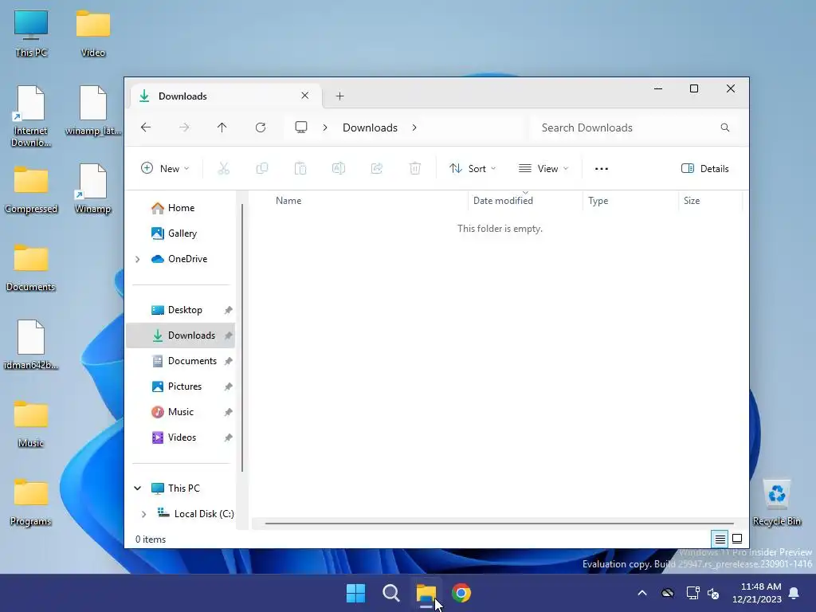Screen dimensions: 816x612
Task: Open the View dropdown menu
Action: tap(543, 169)
